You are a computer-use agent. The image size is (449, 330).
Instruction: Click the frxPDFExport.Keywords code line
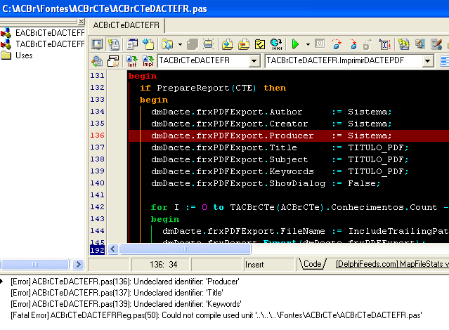[x=280, y=171]
